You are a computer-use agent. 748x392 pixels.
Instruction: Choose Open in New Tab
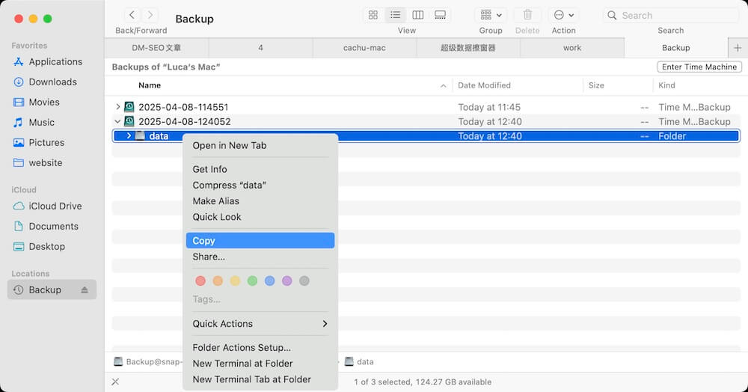(260, 145)
